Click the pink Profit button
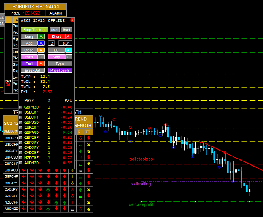This screenshot has height=217, width=263. pos(29,57)
